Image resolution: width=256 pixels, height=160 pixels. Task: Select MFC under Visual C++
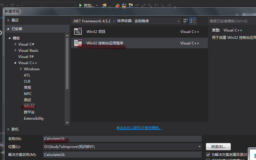28,94
